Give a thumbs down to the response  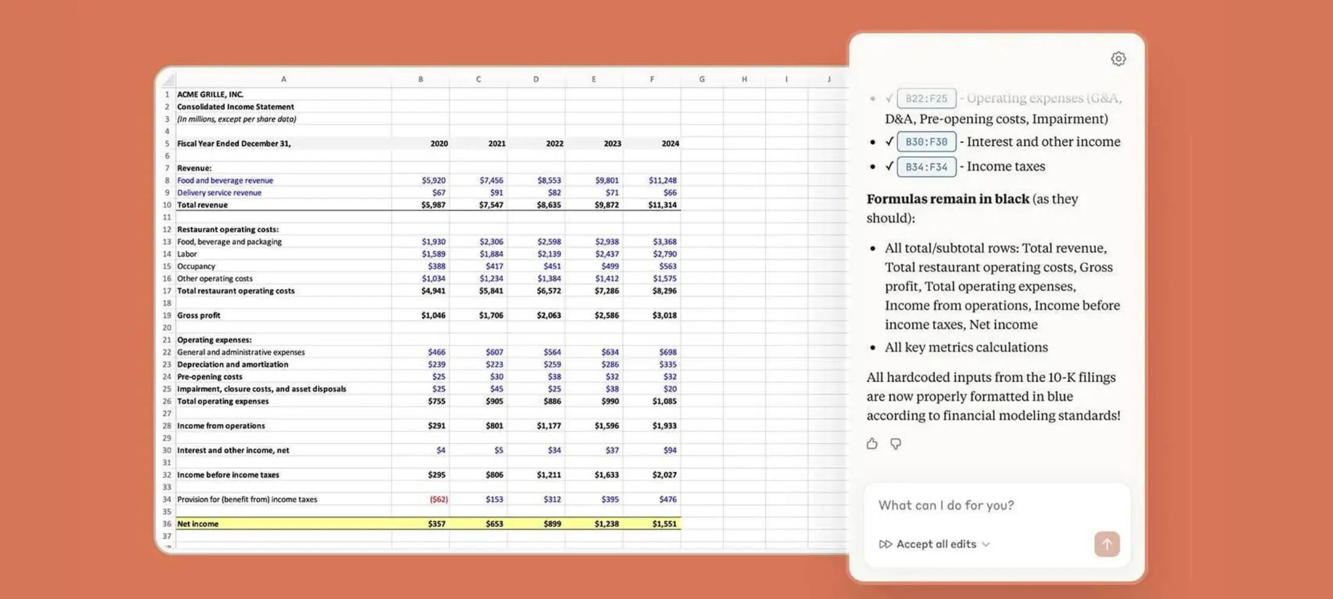tap(896, 444)
